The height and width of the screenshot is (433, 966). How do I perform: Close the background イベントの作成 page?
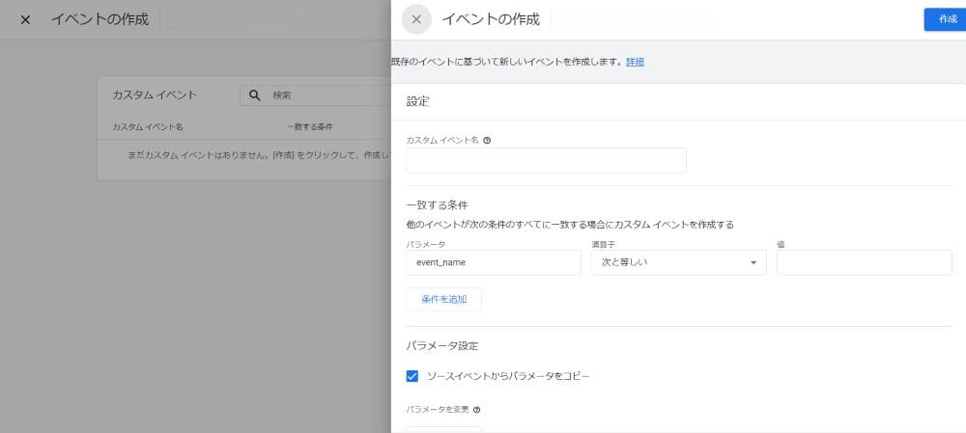25,19
